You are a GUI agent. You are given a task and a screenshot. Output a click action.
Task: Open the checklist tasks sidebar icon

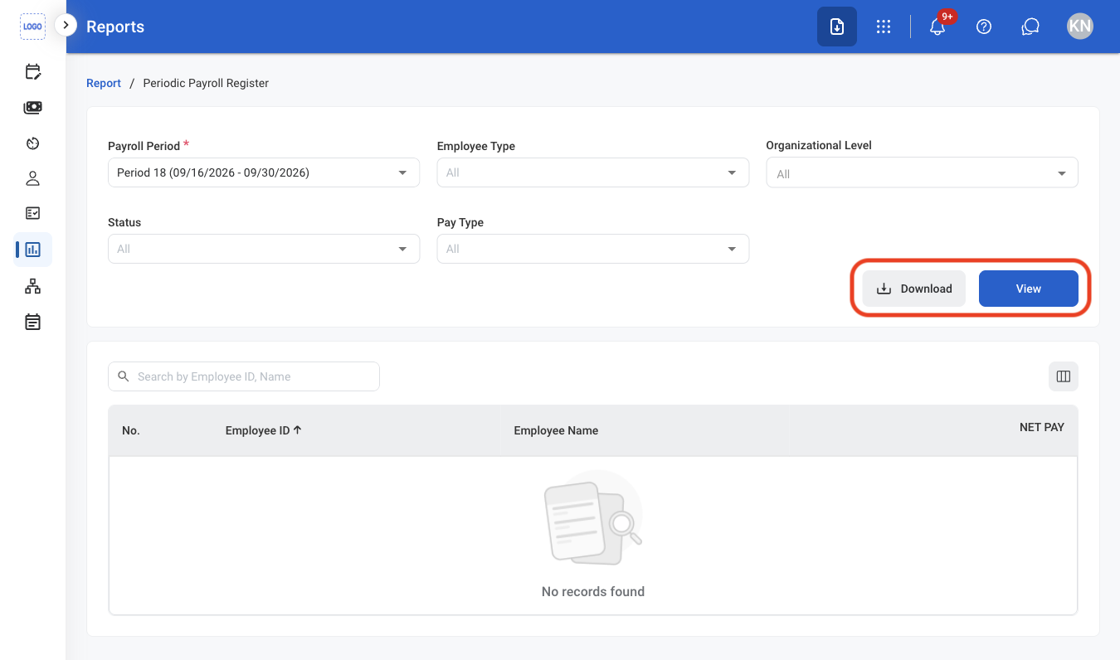[x=32, y=213]
